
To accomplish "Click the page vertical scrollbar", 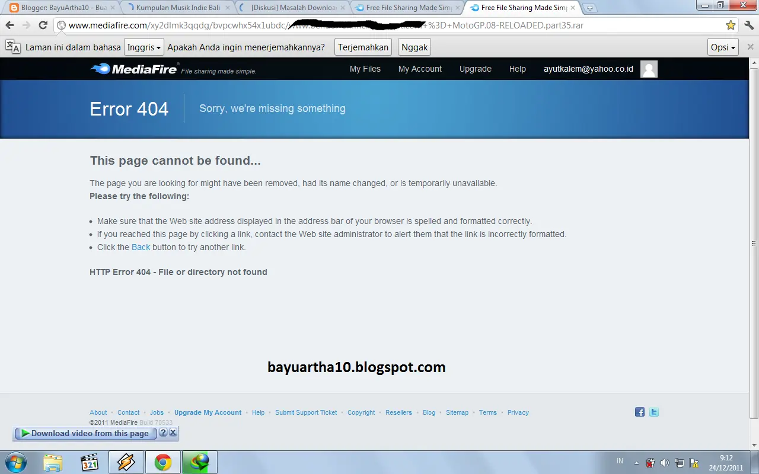I will tap(754, 243).
